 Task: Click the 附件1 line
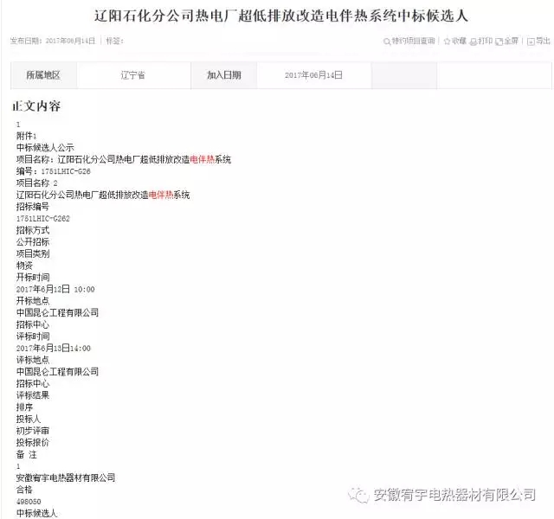(x=27, y=136)
